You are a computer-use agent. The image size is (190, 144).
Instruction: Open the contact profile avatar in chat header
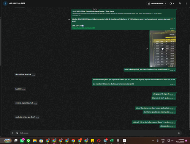(x=5, y=3)
